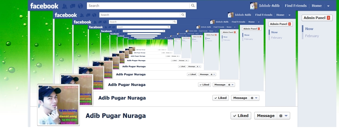Click the fourth-largest Adib Pugar Nuraga name

point(131,74)
